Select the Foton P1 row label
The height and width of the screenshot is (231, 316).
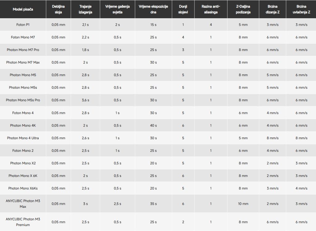(23, 24)
